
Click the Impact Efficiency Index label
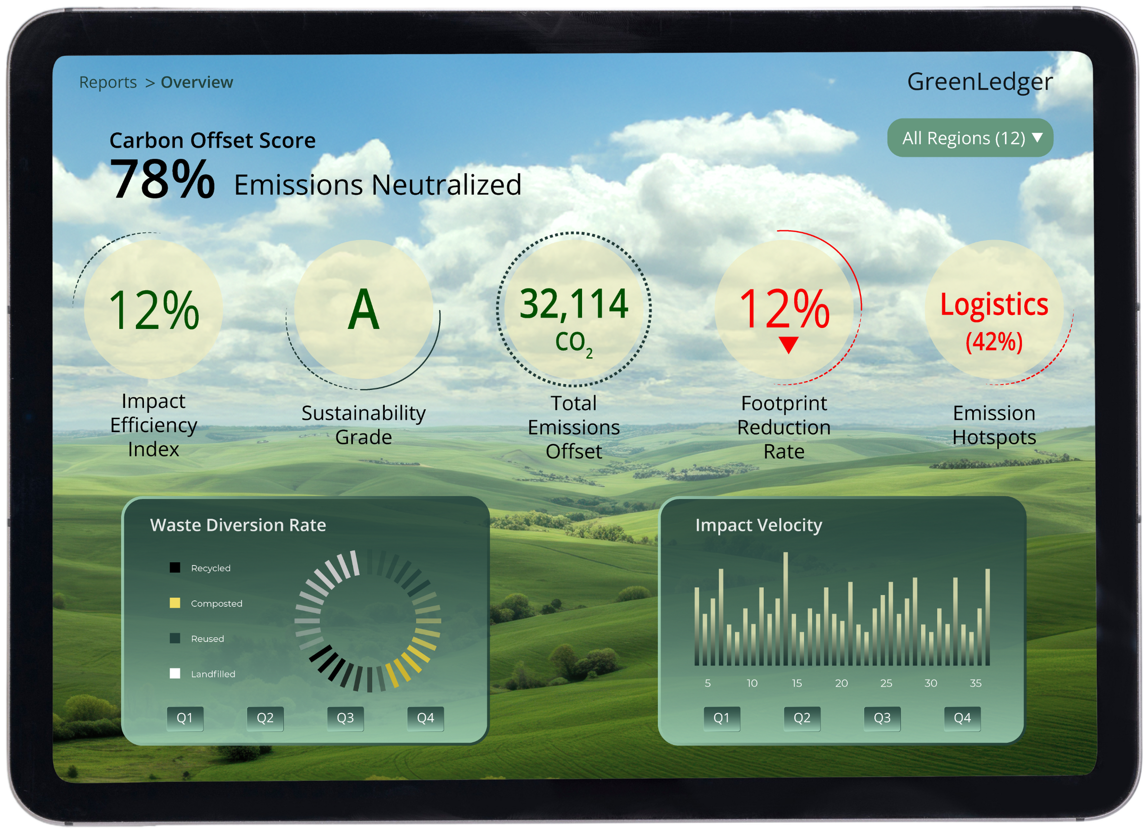153,425
